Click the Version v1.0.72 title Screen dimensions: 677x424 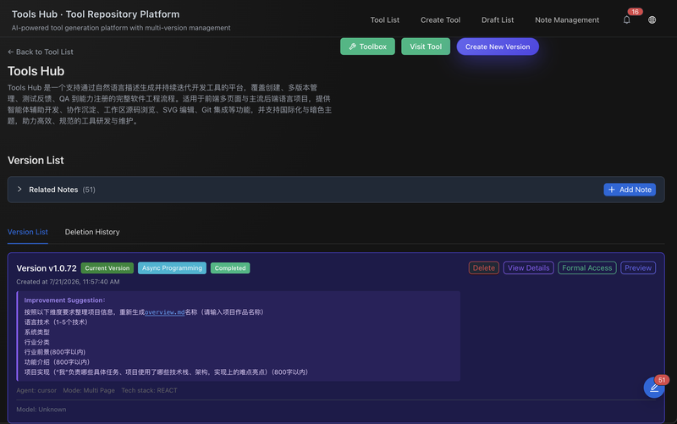[x=47, y=268]
